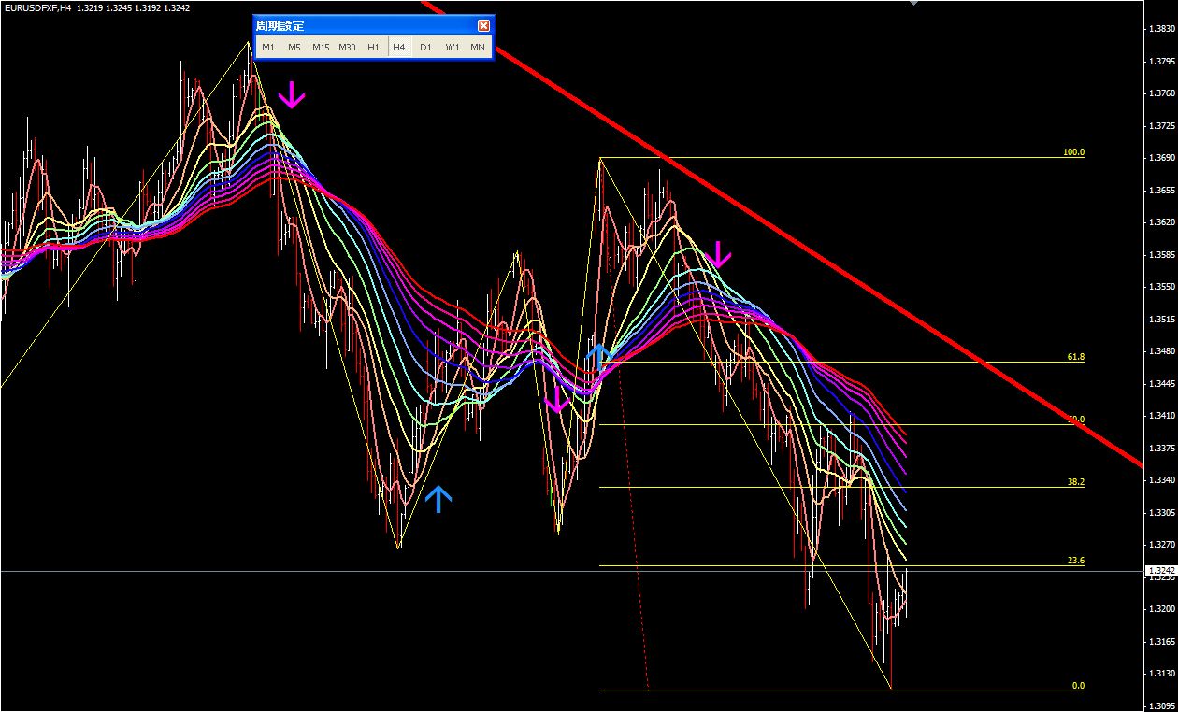This screenshot has height=712, width=1178.
Task: Select the M5 period button
Action: 294,47
